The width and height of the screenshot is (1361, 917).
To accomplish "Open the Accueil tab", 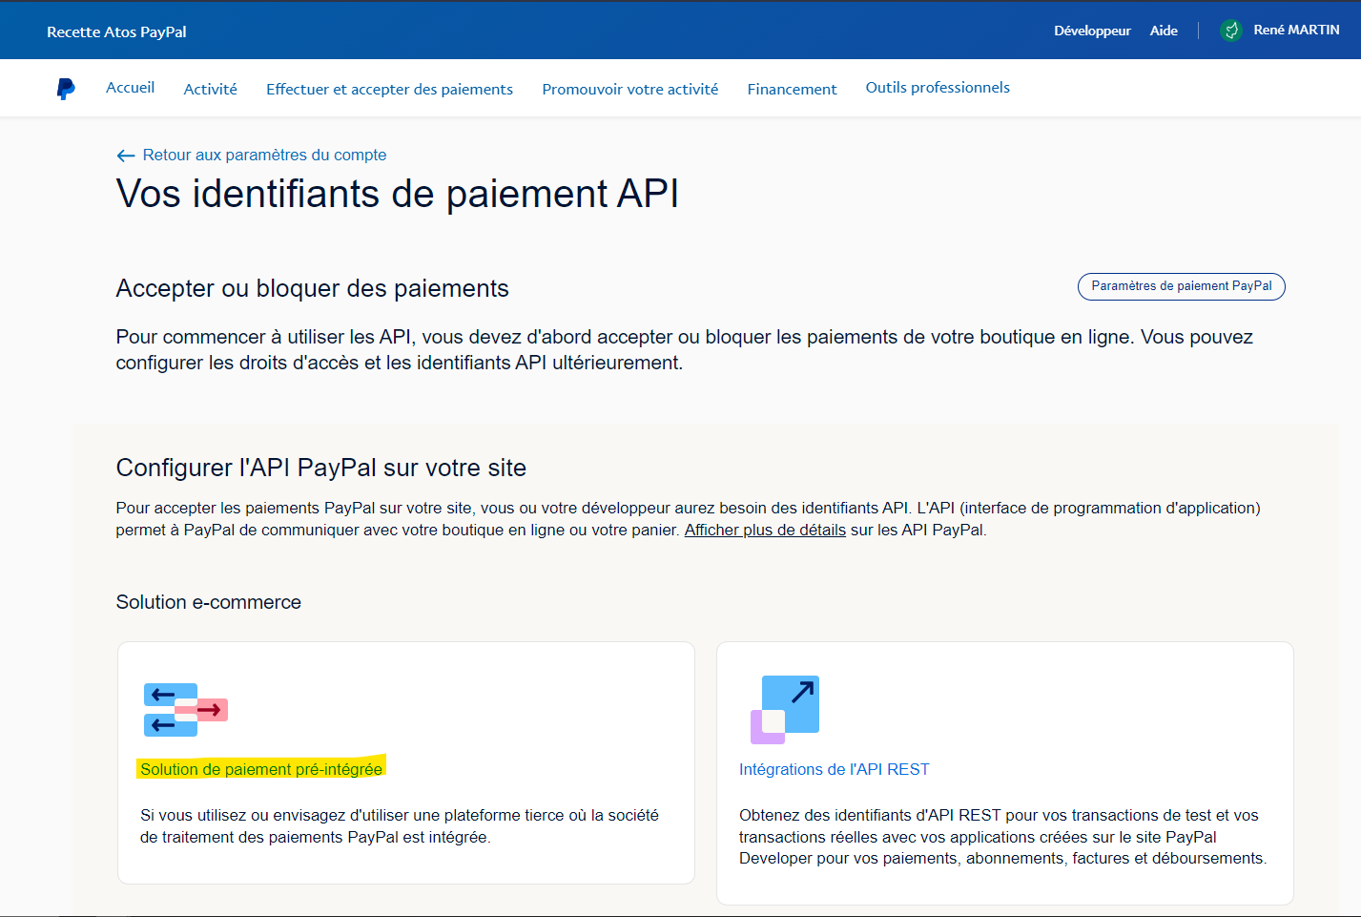I will tap(130, 88).
